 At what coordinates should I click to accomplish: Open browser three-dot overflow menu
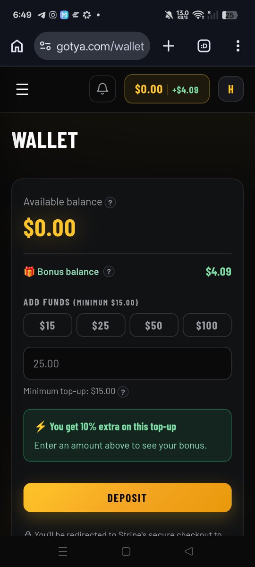238,46
